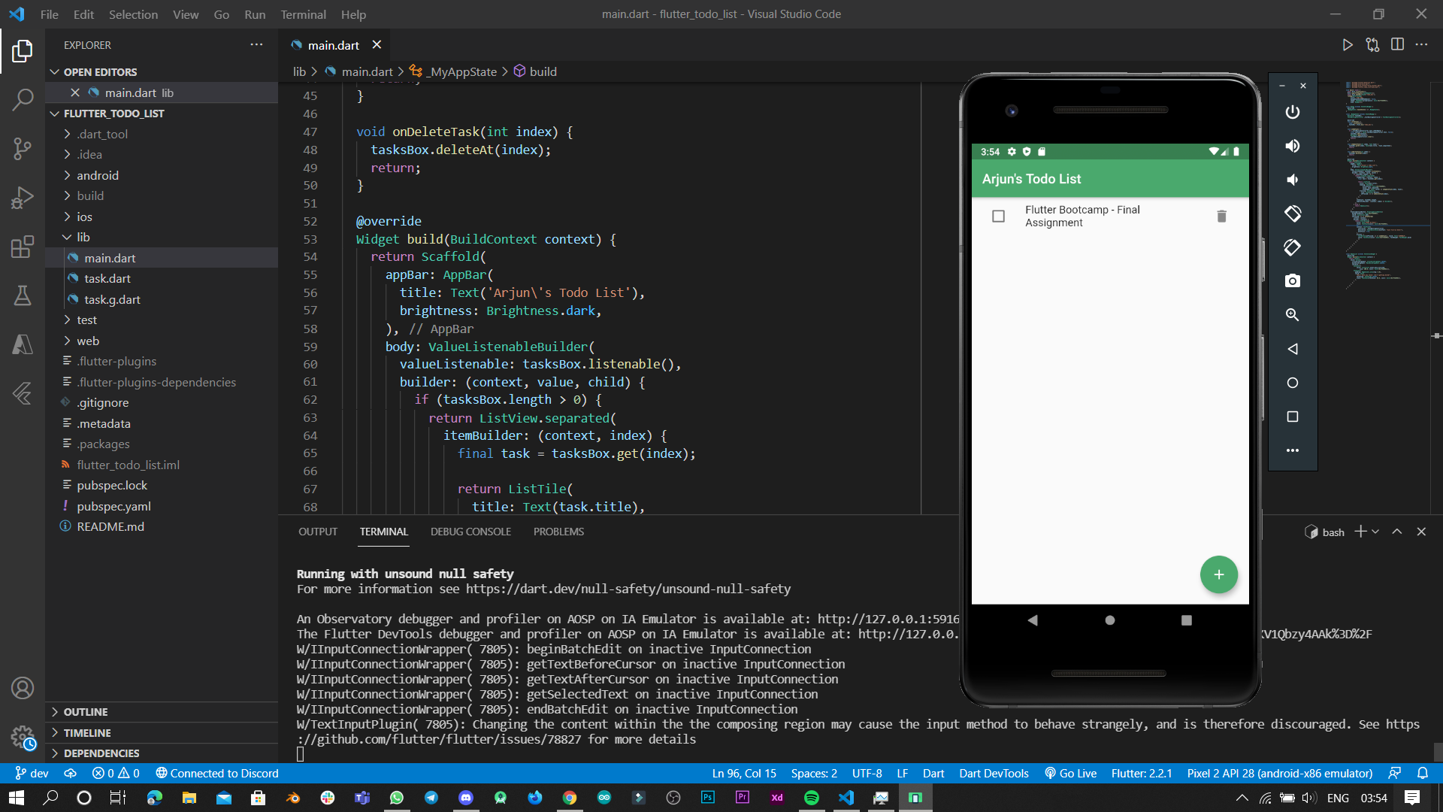
Task: Activate emulator zoom magnifier
Action: click(1293, 315)
